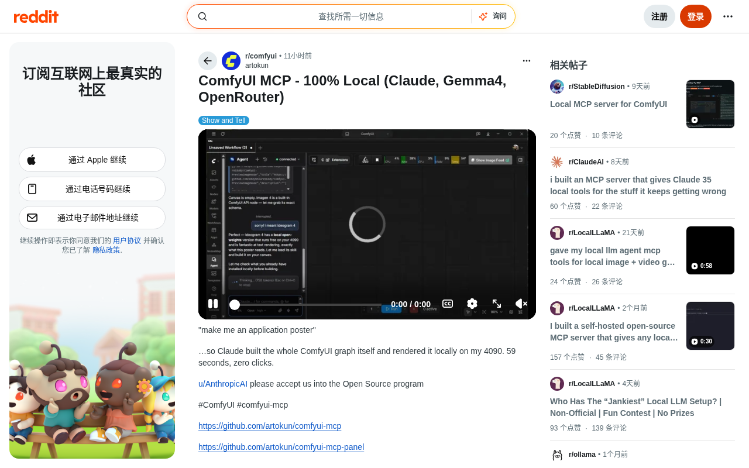Open the post options three-dots menu
The image size is (749, 468).
(527, 61)
